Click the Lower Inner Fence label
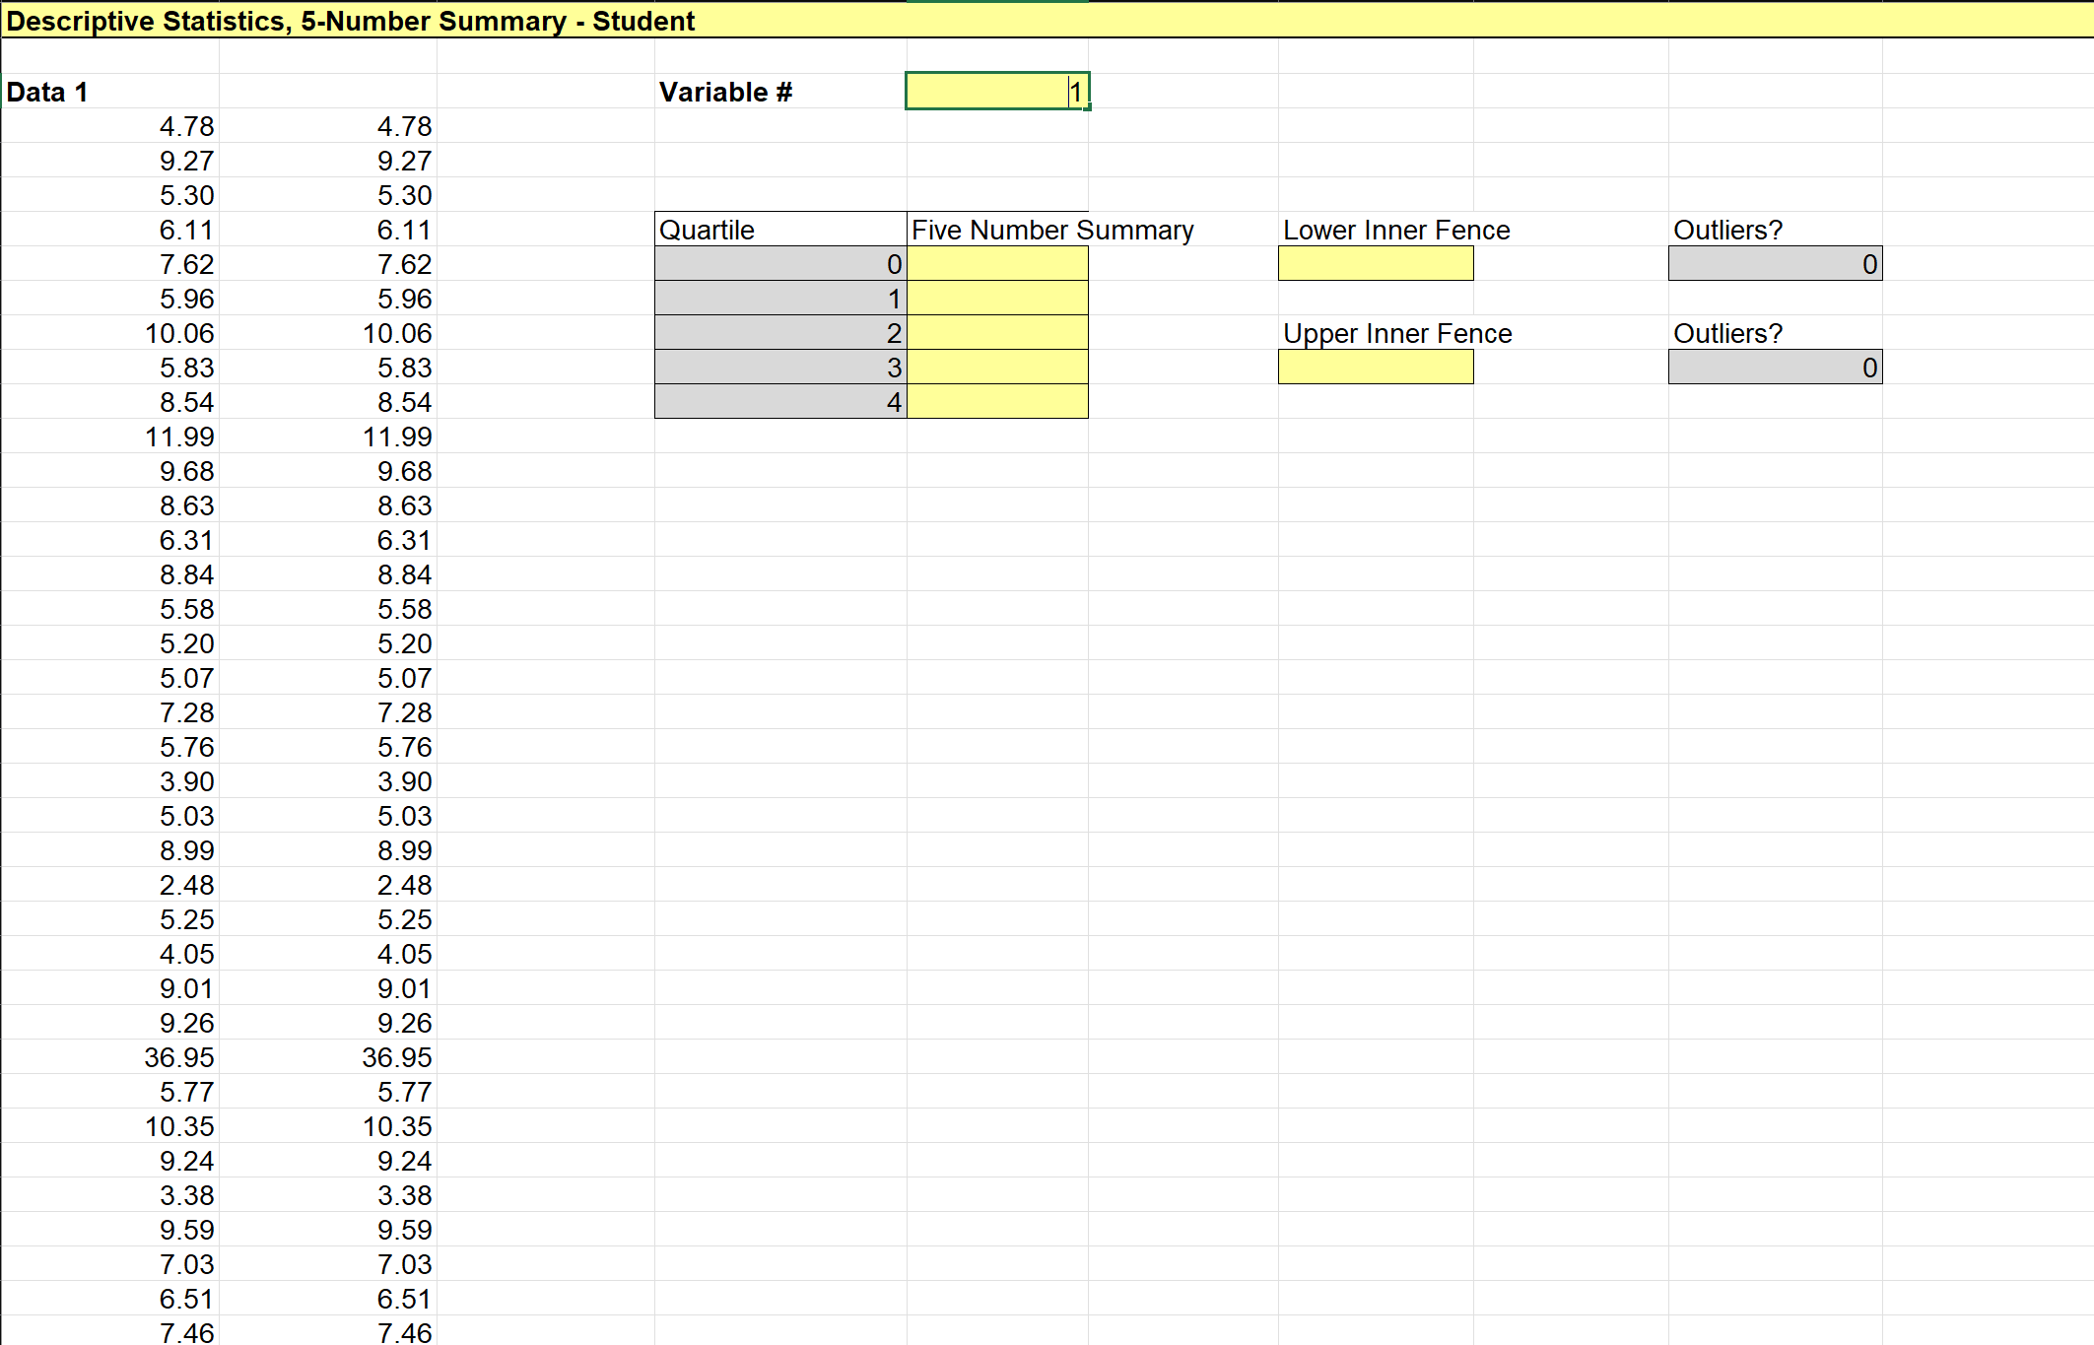This screenshot has height=1345, width=2094. tap(1395, 230)
